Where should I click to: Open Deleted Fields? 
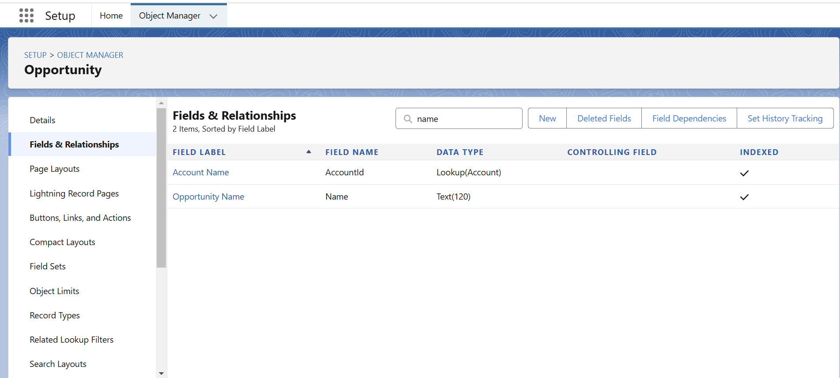(604, 118)
